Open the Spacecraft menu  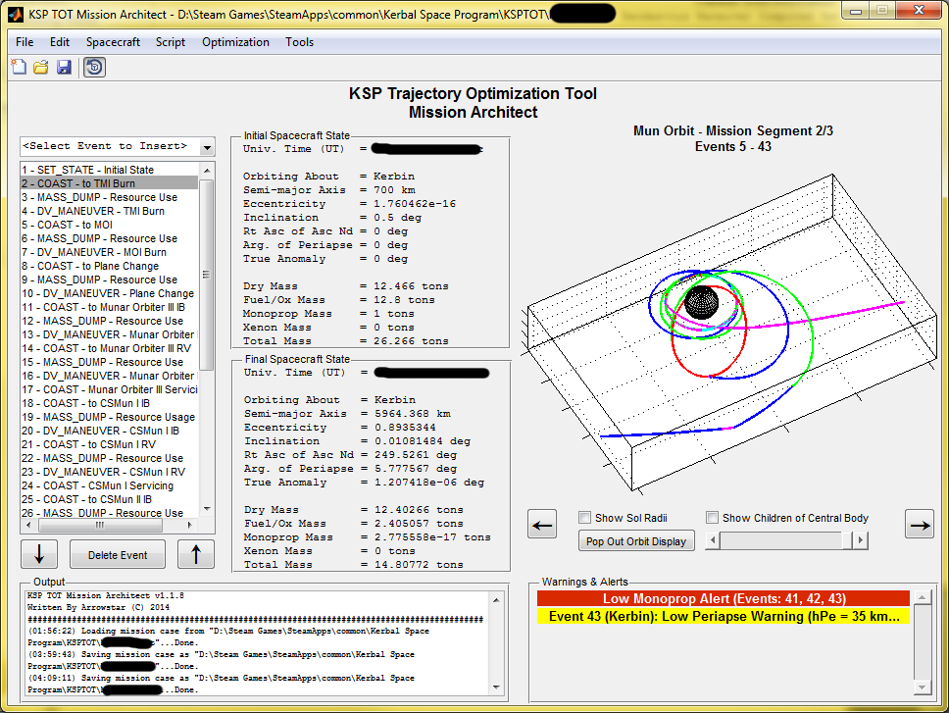click(x=113, y=42)
